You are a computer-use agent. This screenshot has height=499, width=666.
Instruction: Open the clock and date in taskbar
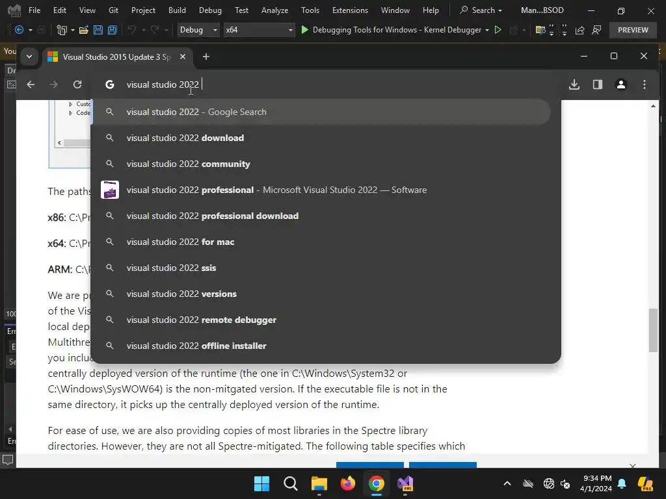click(597, 483)
